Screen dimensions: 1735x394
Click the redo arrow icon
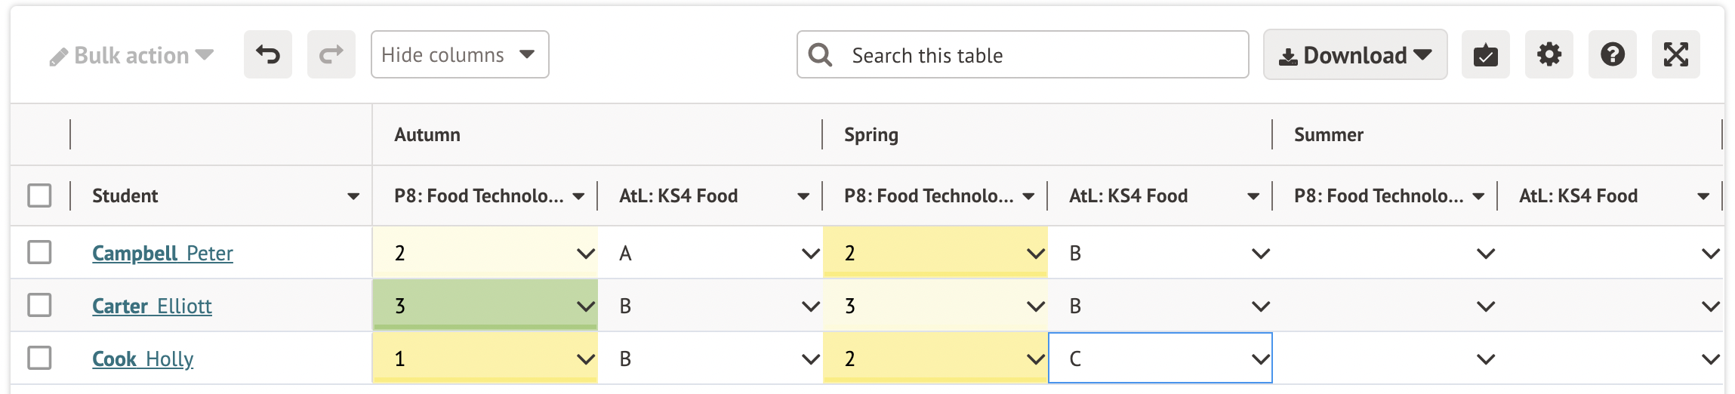tap(331, 54)
